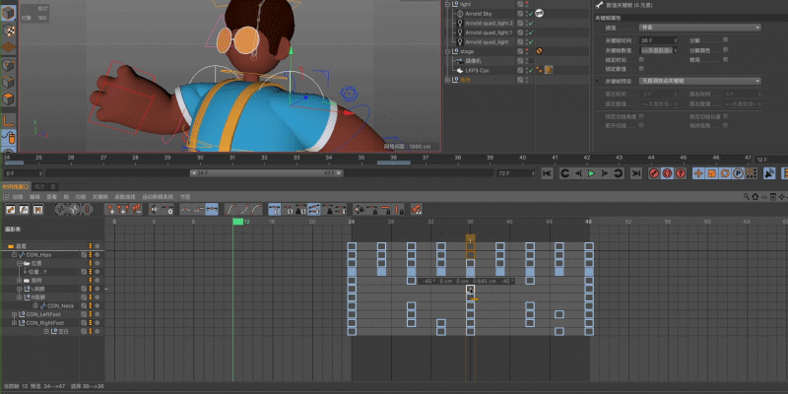788x394 pixels.
Task: Click the red marker icon at timeline toolbar end
Action: [x=416, y=209]
